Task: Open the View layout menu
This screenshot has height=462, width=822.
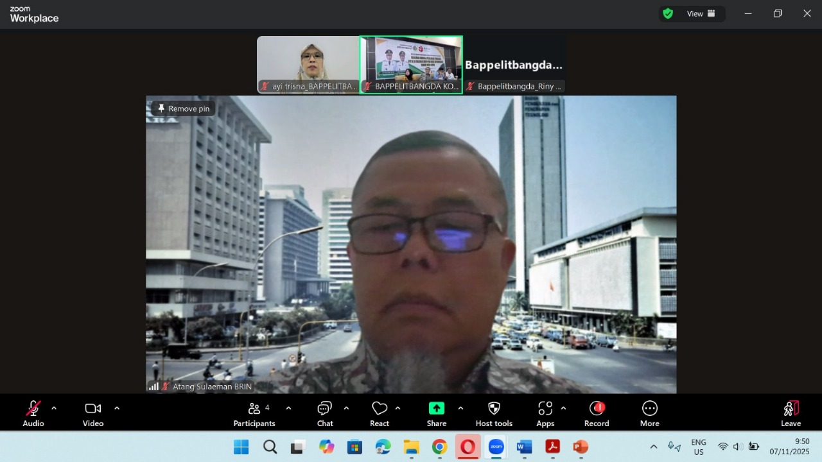Action: (x=701, y=13)
